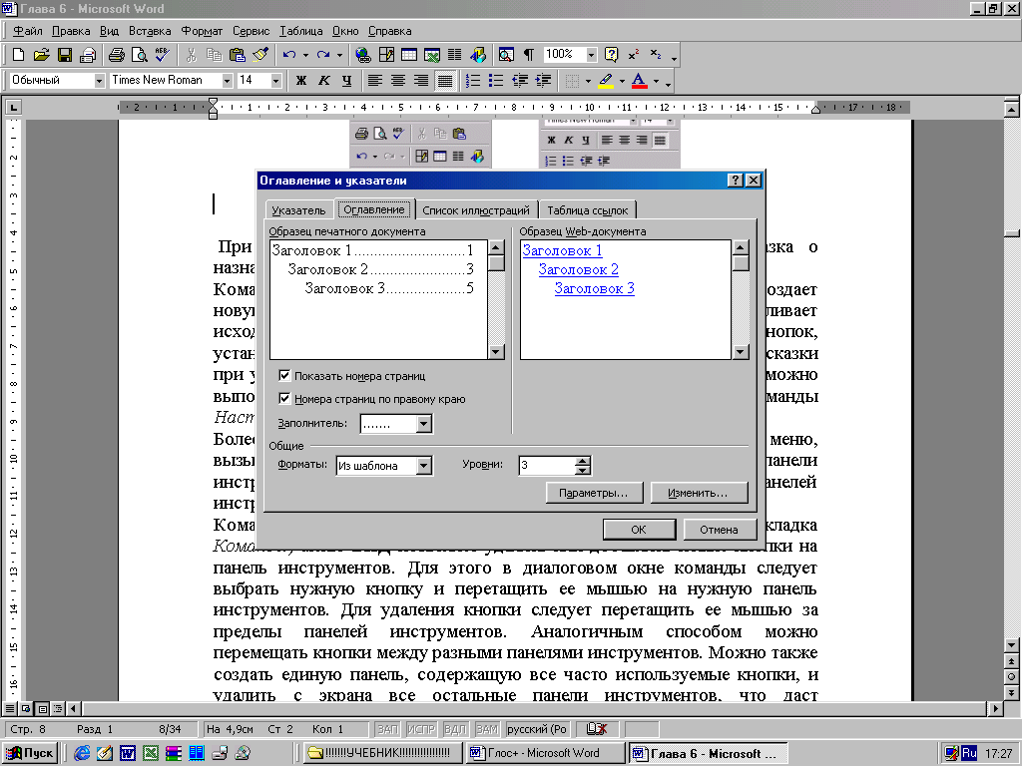Image resolution: width=1022 pixels, height=766 pixels.
Task: Click numbered list icon in formatting toolbar
Action: coord(473,80)
